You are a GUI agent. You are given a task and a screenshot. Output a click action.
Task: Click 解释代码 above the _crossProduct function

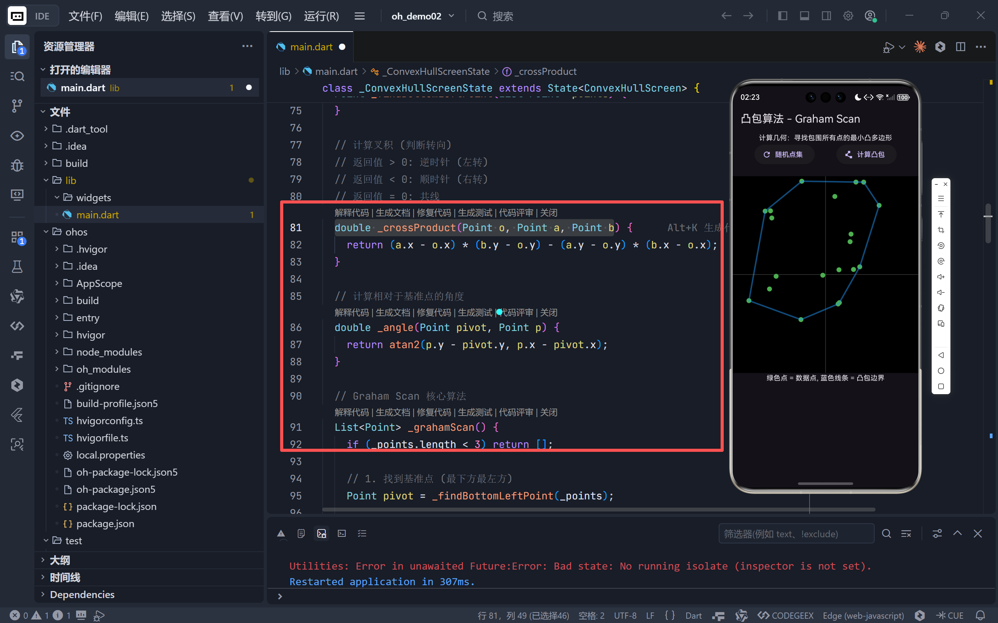[x=351, y=212]
